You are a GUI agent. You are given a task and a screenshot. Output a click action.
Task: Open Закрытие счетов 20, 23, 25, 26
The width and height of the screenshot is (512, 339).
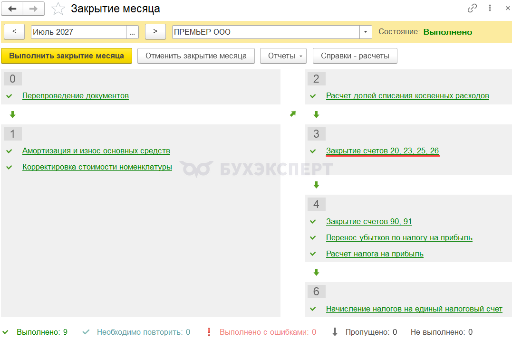(x=382, y=151)
